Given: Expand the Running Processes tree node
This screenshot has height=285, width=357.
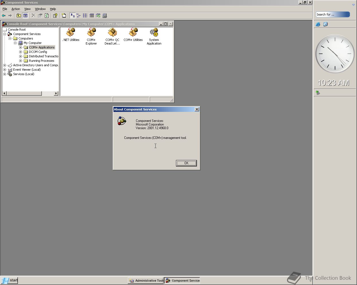Looking at the screenshot, I should [20, 61].
